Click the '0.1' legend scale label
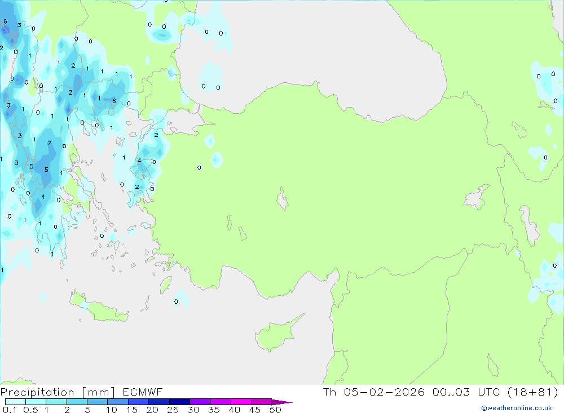The height and width of the screenshot is (413, 564). click(10, 410)
